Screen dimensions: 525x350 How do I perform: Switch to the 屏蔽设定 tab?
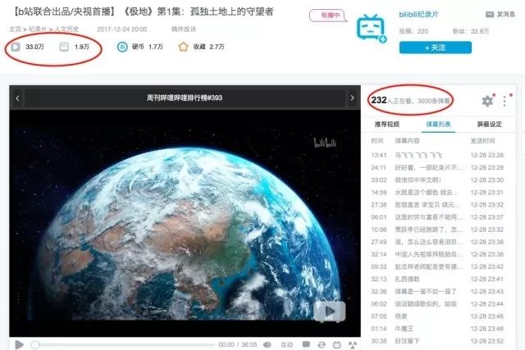[x=489, y=124]
